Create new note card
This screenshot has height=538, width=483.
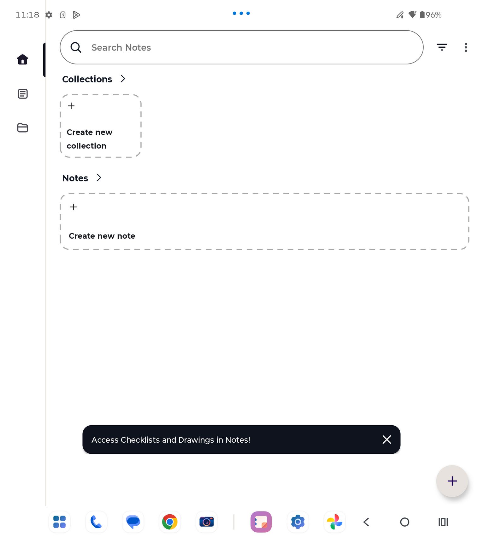(264, 221)
